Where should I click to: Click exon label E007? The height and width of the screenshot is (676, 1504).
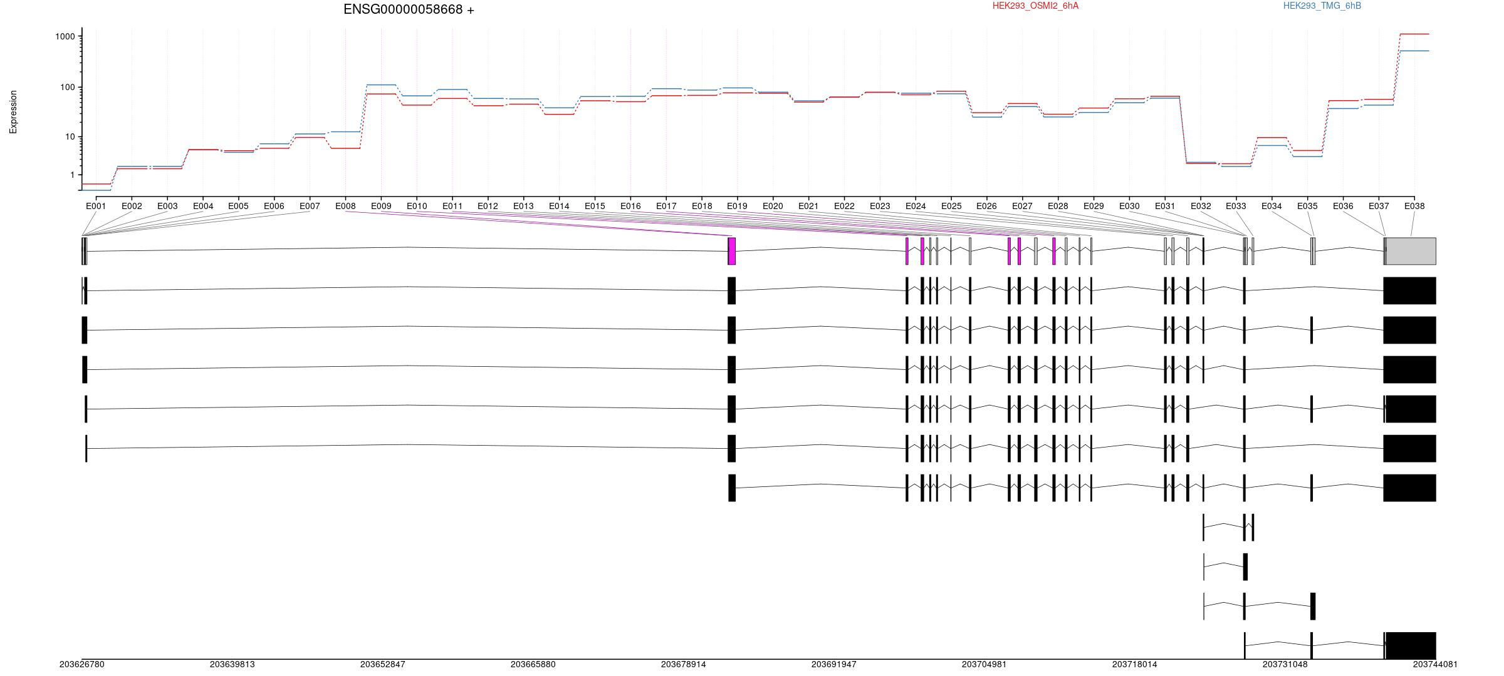point(310,206)
